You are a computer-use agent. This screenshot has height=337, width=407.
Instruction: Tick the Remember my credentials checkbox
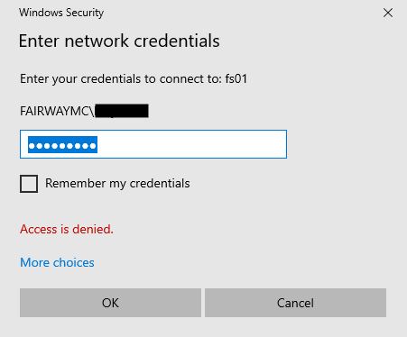pos(29,184)
